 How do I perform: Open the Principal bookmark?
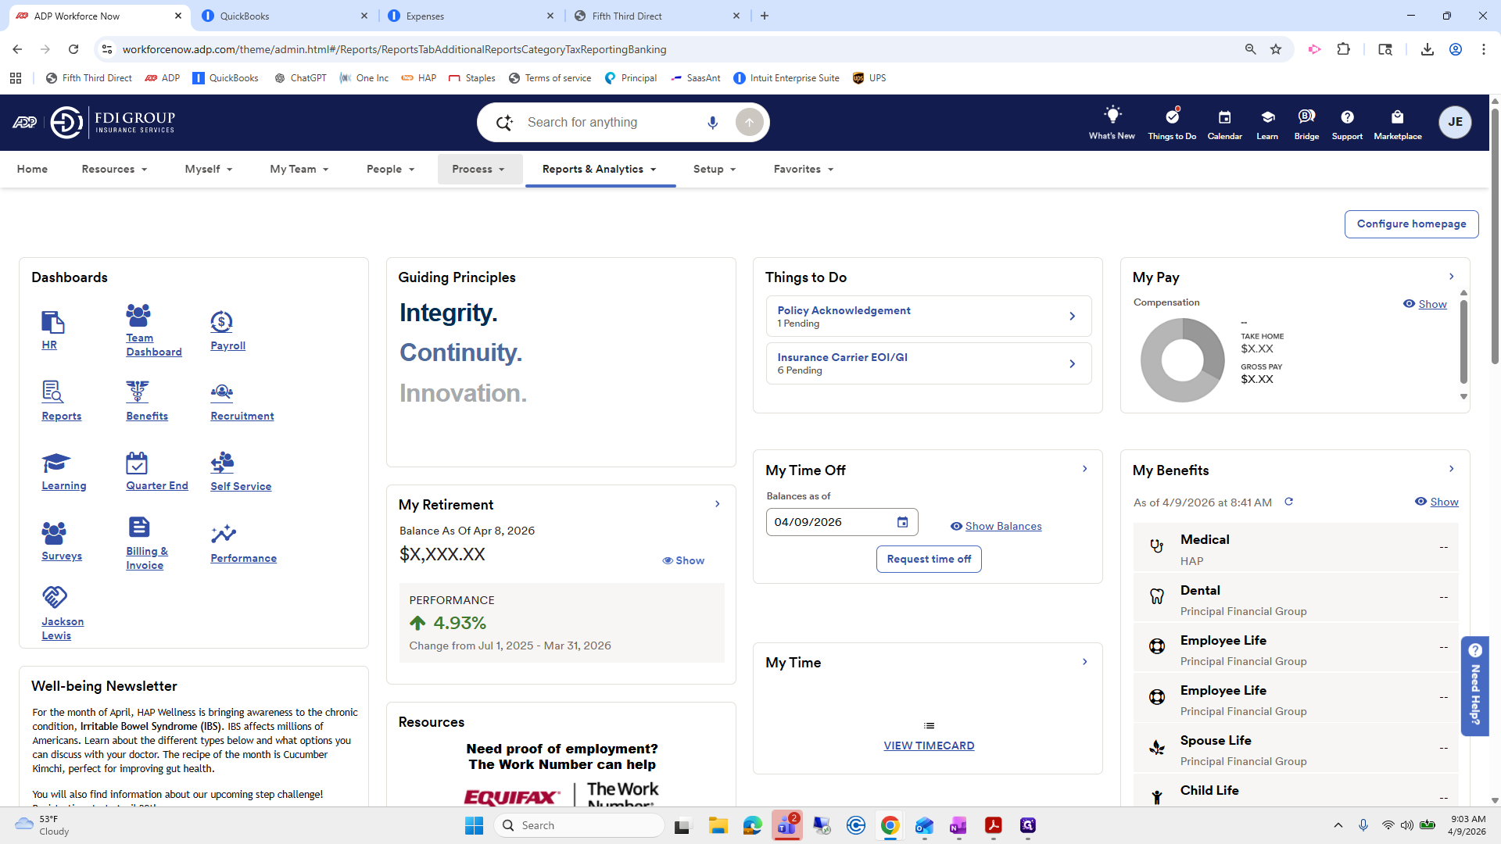630,78
